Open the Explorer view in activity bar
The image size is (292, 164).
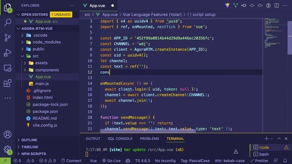(8, 8)
